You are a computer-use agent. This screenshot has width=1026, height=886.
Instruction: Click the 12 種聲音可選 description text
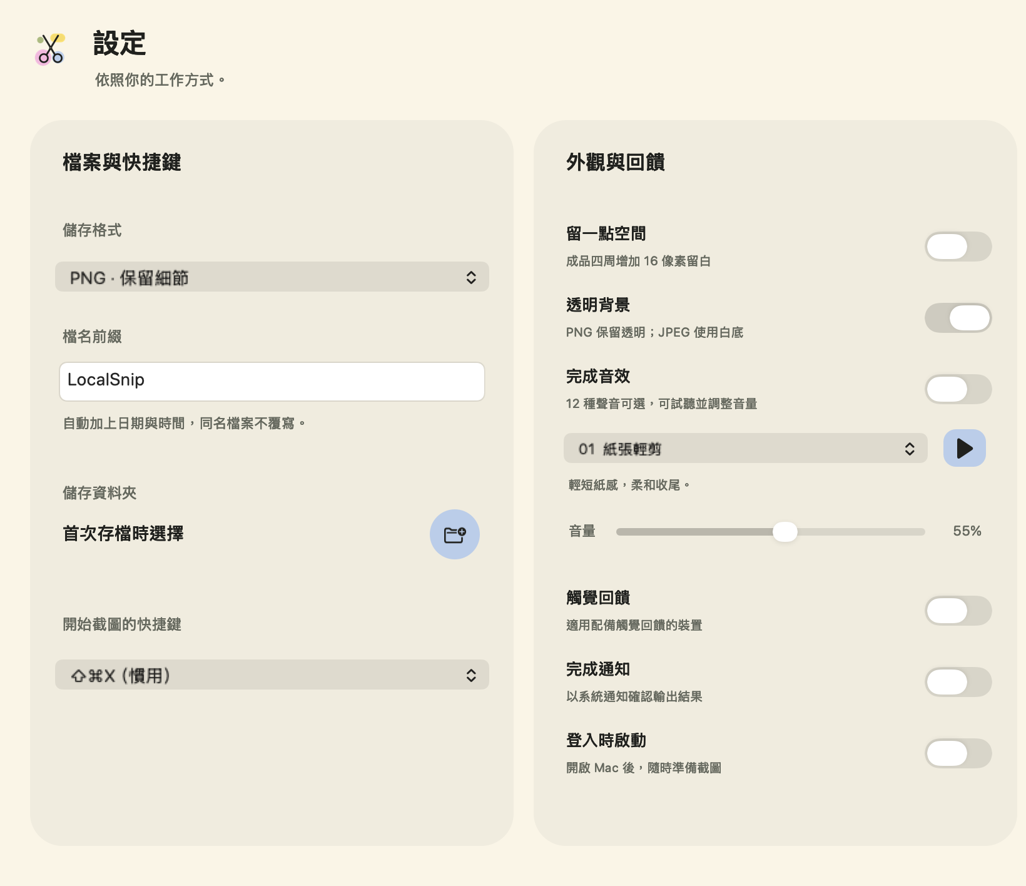[x=661, y=404]
